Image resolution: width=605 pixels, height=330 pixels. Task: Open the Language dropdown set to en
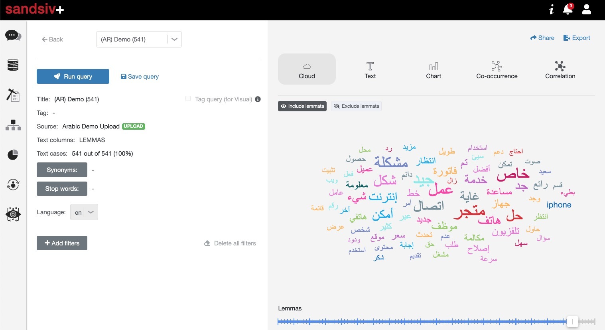coord(84,212)
